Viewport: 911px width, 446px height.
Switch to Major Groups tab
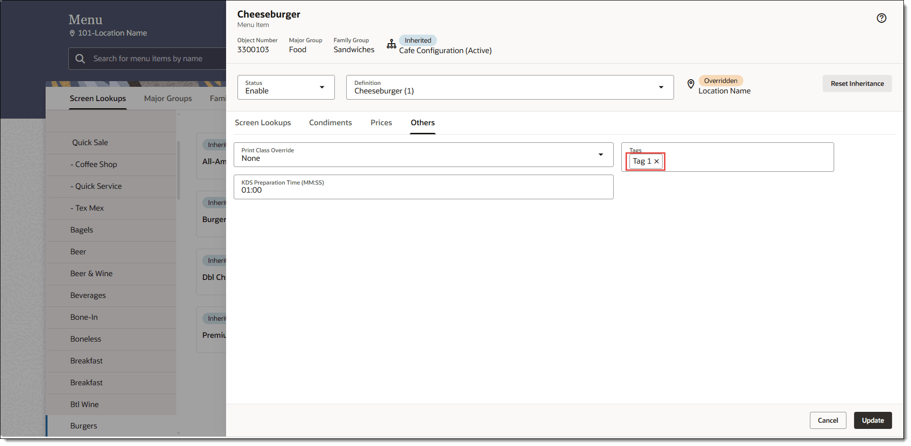point(168,98)
